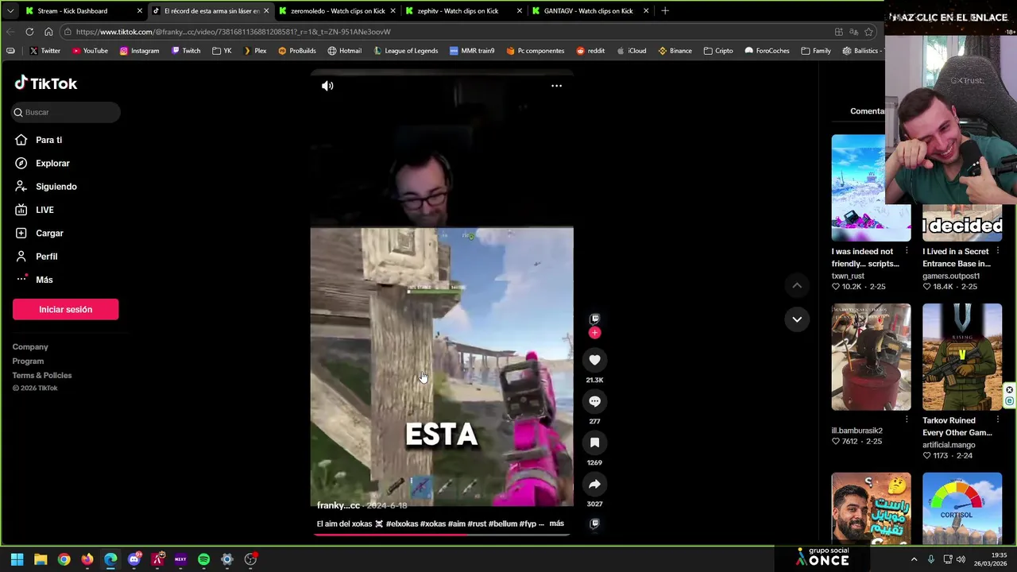The height and width of the screenshot is (572, 1017).
Task: Open the Terms & Policies link
Action: point(42,376)
